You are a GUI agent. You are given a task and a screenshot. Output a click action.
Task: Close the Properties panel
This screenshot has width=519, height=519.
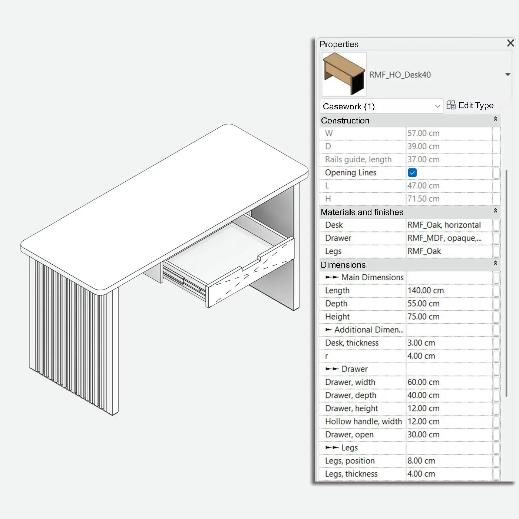pos(510,43)
